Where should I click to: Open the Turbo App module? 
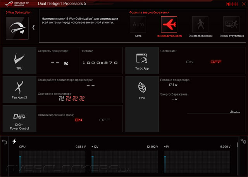tap(142, 61)
